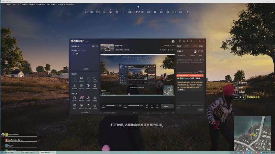Click the 分享 share button
Screen dimensions: 275x154
pyautogui.click(x=173, y=46)
